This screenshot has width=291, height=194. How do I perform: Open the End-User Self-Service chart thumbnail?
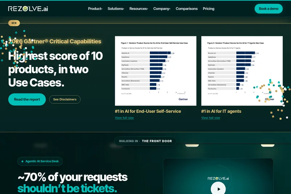156,71
